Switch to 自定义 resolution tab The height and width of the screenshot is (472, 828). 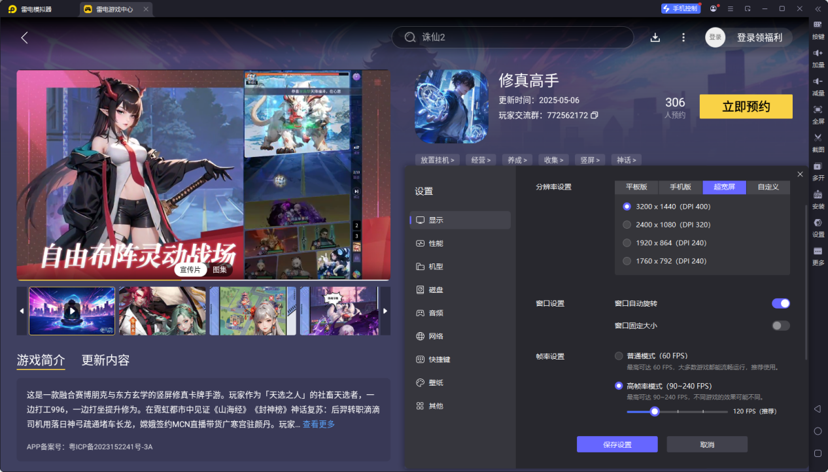click(768, 187)
